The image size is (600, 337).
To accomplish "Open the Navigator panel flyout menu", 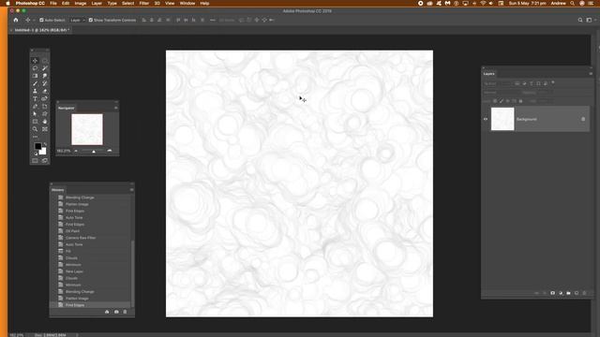I will point(116,108).
